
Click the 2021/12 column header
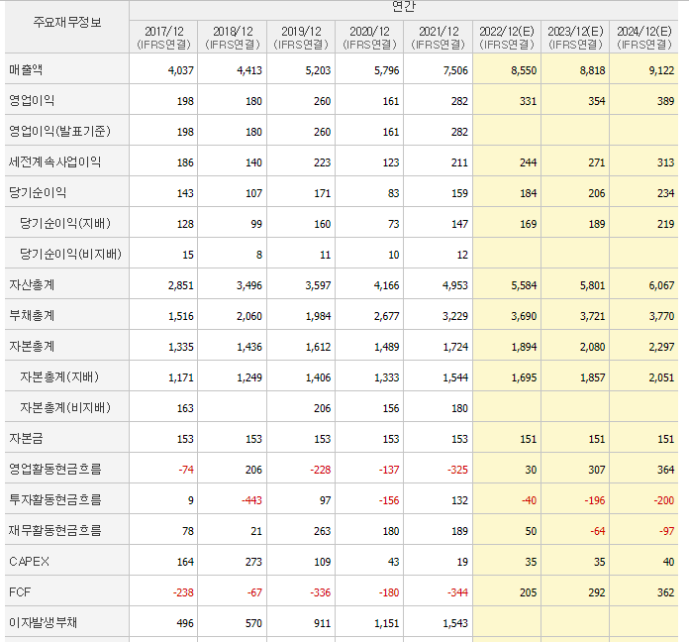[439, 38]
